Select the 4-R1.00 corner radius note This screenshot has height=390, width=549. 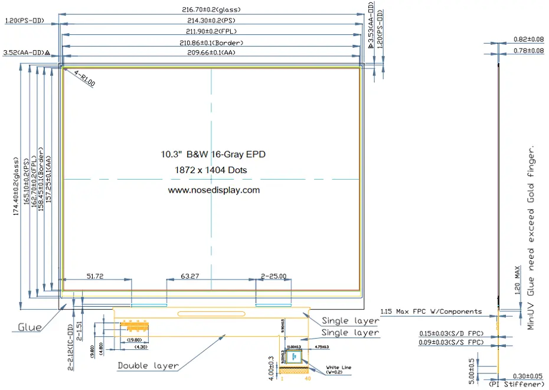click(84, 78)
